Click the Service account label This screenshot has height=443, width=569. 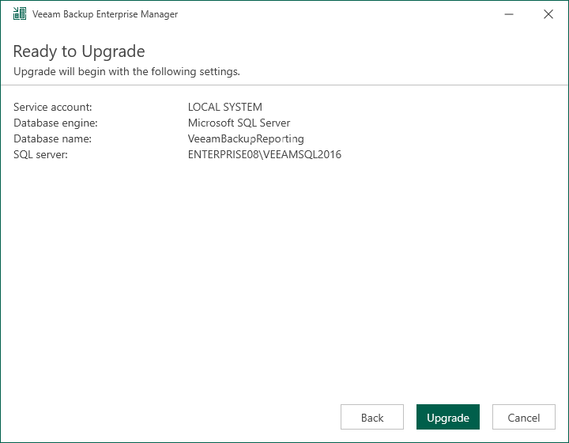[x=53, y=107]
